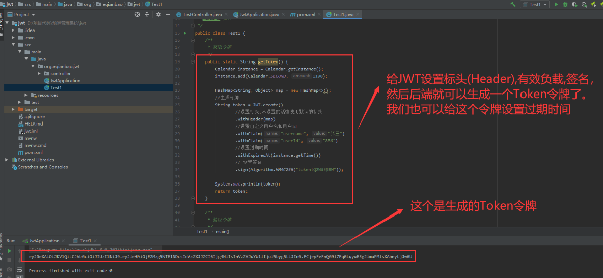Rerun Test1 from Run panel

pos(9,251)
